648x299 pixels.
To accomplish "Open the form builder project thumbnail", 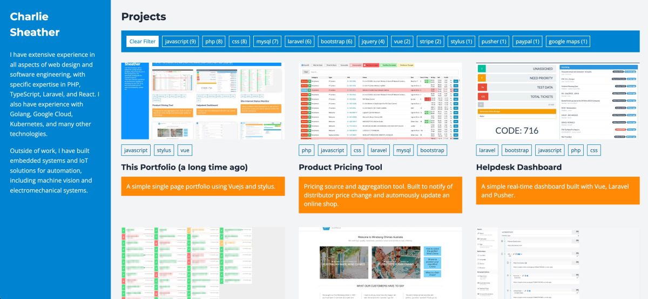I will (x=558, y=263).
